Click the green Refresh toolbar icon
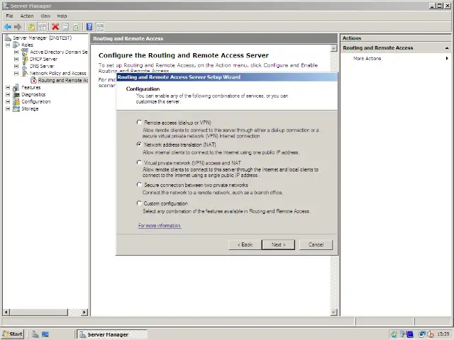454x340 pixels. coord(76,27)
